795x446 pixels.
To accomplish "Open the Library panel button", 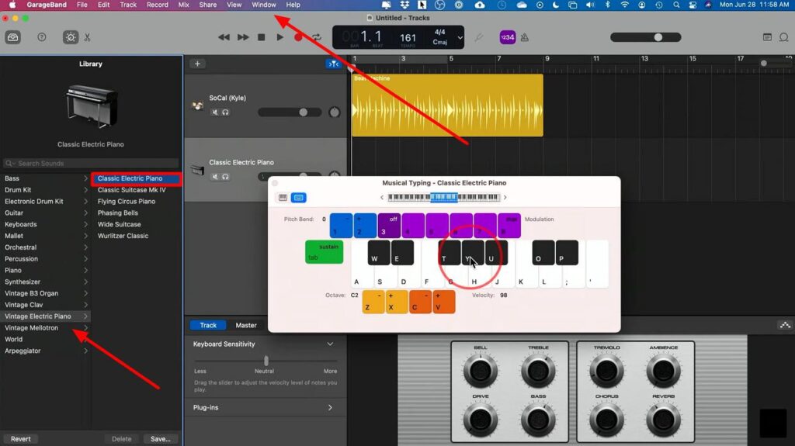I will click(x=12, y=37).
